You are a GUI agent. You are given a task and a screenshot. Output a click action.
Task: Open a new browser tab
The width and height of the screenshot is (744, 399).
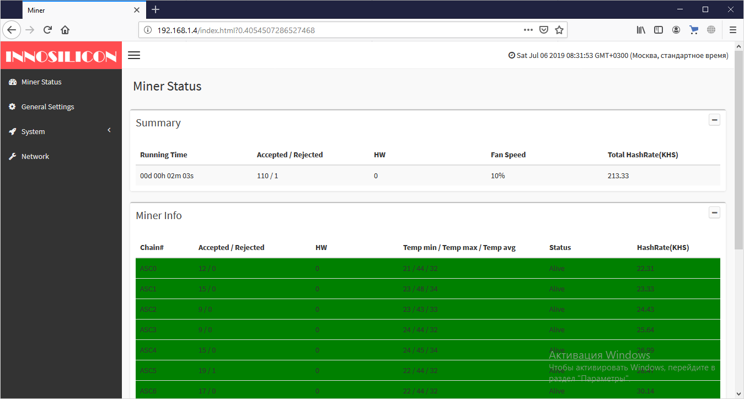(156, 9)
